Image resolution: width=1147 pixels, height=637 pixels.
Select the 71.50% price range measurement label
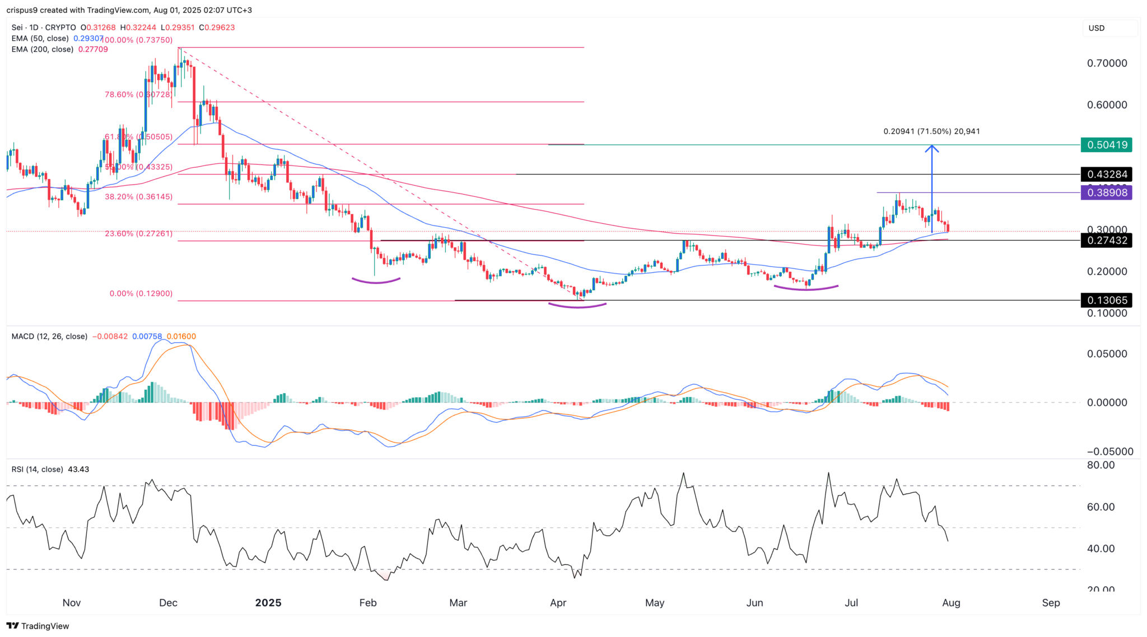click(931, 131)
